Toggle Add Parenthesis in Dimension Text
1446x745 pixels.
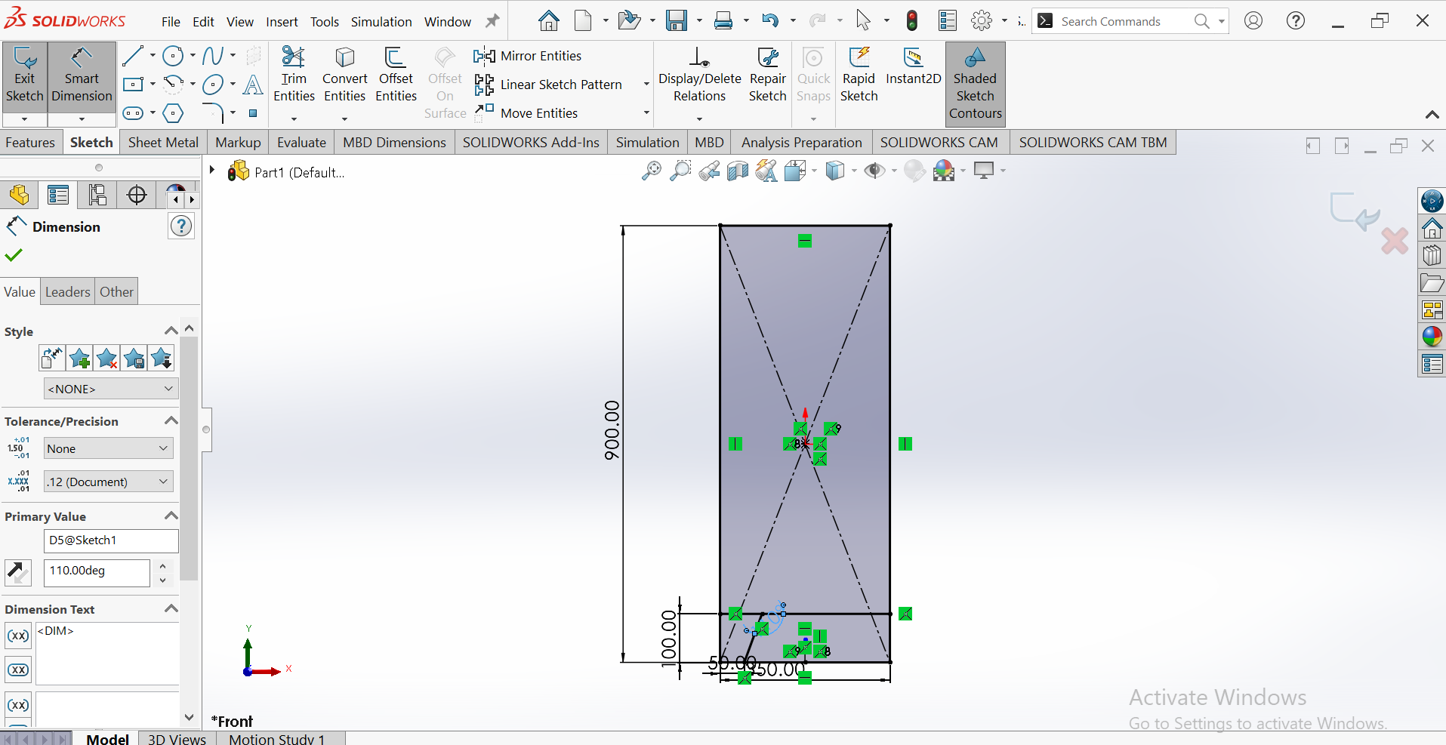(19, 636)
